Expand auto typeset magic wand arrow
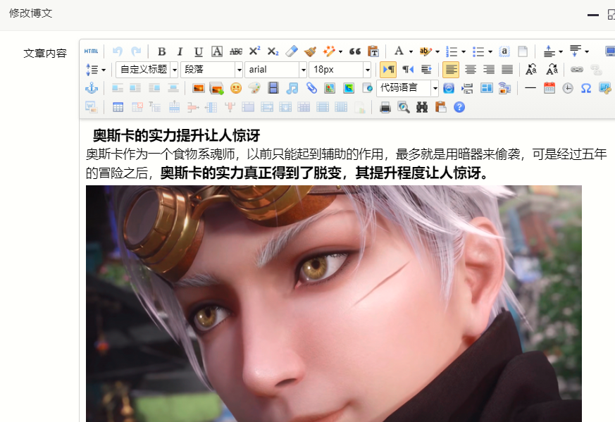Viewport: 615px width, 422px height. coord(340,51)
